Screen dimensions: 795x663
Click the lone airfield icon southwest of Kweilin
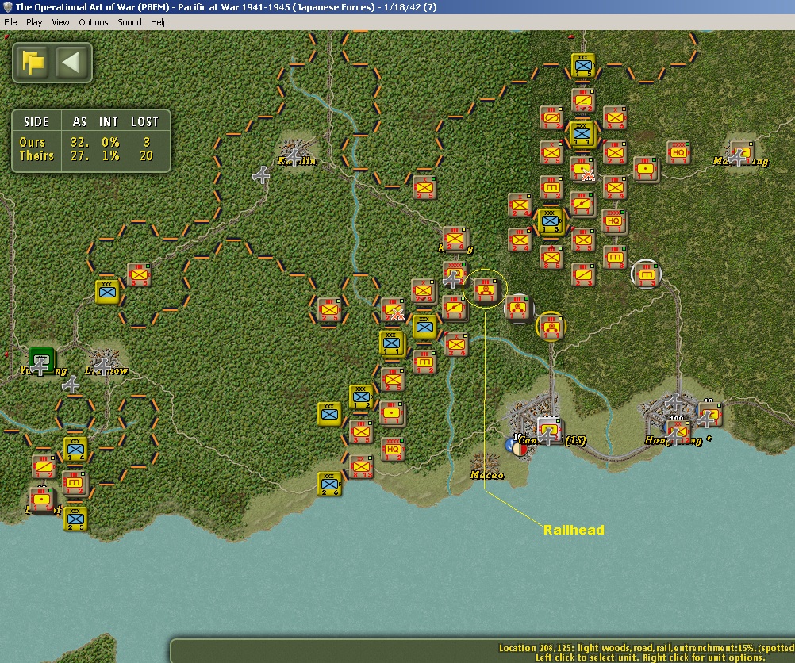261,175
